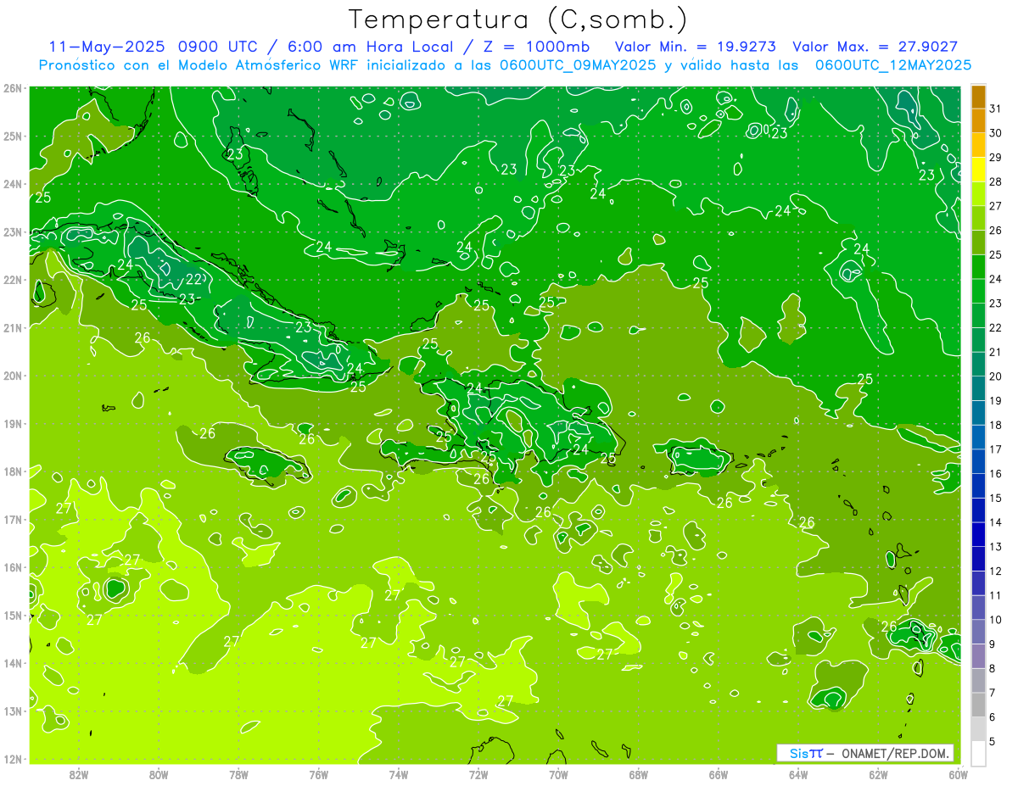Pick the olive green swatch between 25 and 26
This screenshot has height=786, width=1018.
click(978, 242)
